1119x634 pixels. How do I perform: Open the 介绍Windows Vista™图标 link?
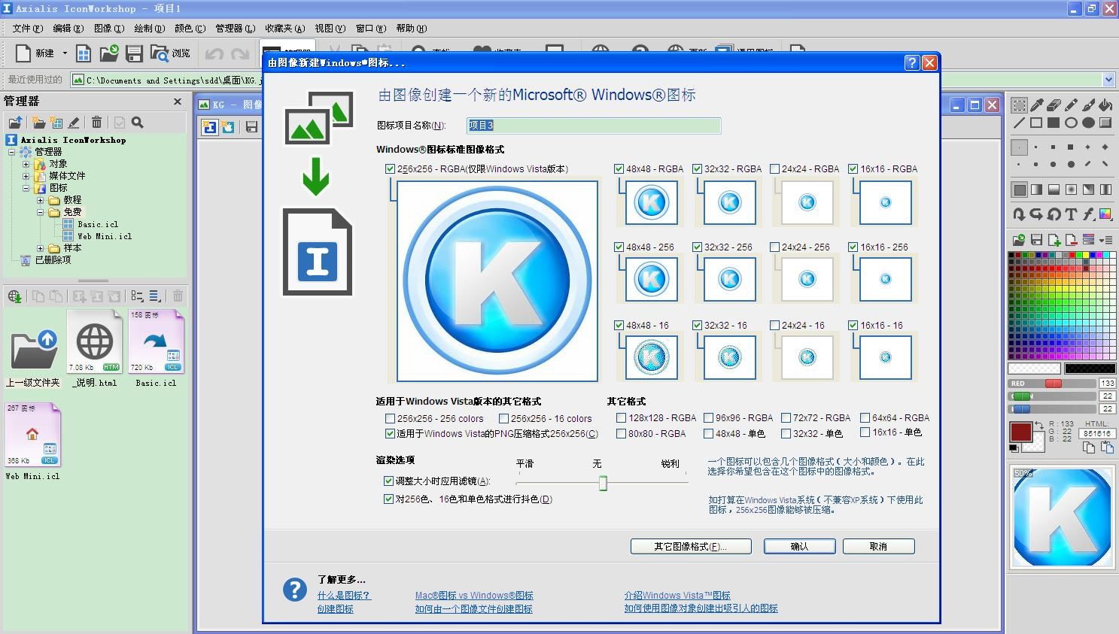click(677, 595)
